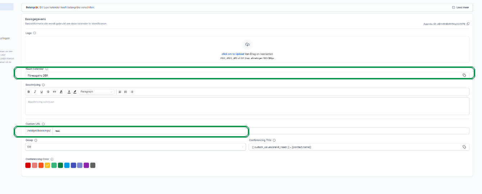The width and height of the screenshot is (482, 194).
Task: Apply strikethrough formatting in description toolbar
Action: pyautogui.click(x=48, y=92)
